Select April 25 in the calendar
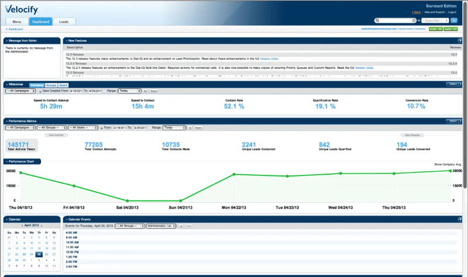 tap(39, 254)
